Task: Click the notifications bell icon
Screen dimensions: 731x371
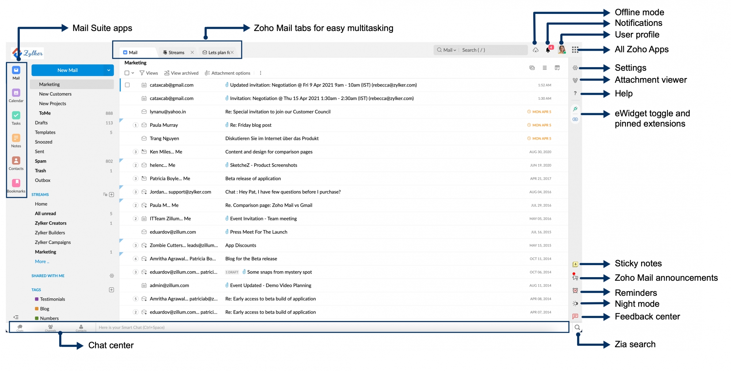Action: 548,50
